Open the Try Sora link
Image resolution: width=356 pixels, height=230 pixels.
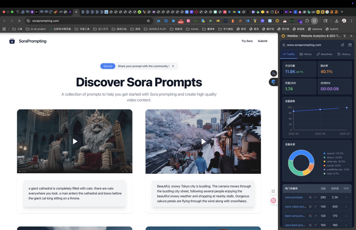[x=247, y=41]
